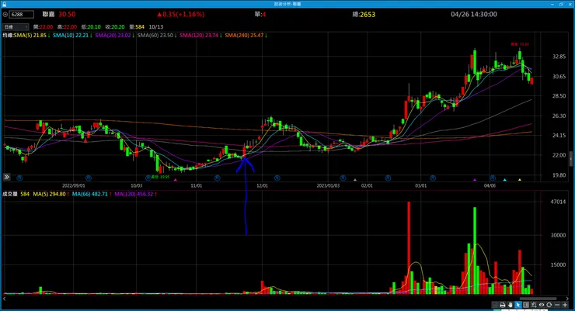
Task: Click the month marker after 2023/01/03
Action: coord(343,178)
